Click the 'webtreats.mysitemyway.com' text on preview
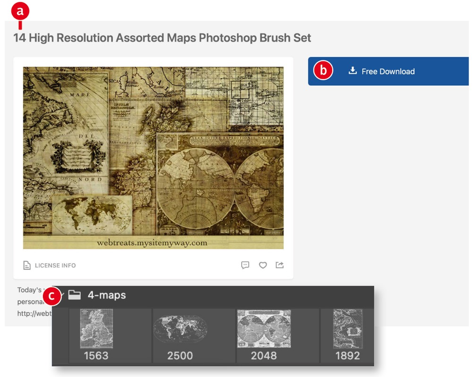Viewport: 472px width, 377px height. [152, 243]
